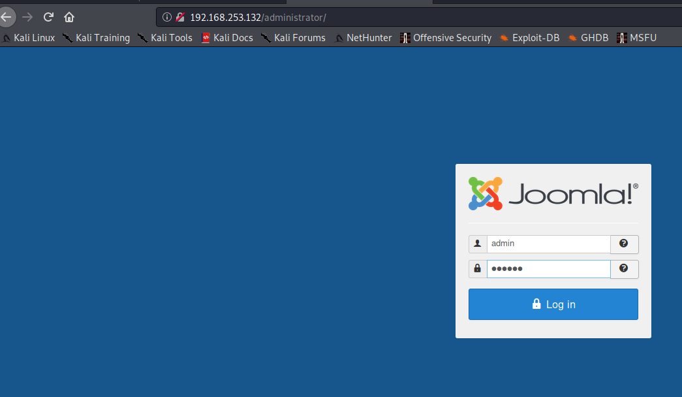Click the help icon next to password
This screenshot has height=397, width=682.
624,268
